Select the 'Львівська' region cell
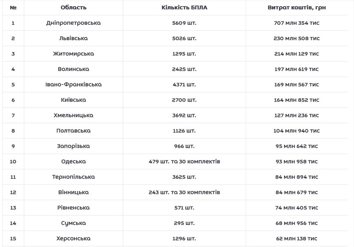This screenshot has width=354, height=247. click(74, 38)
